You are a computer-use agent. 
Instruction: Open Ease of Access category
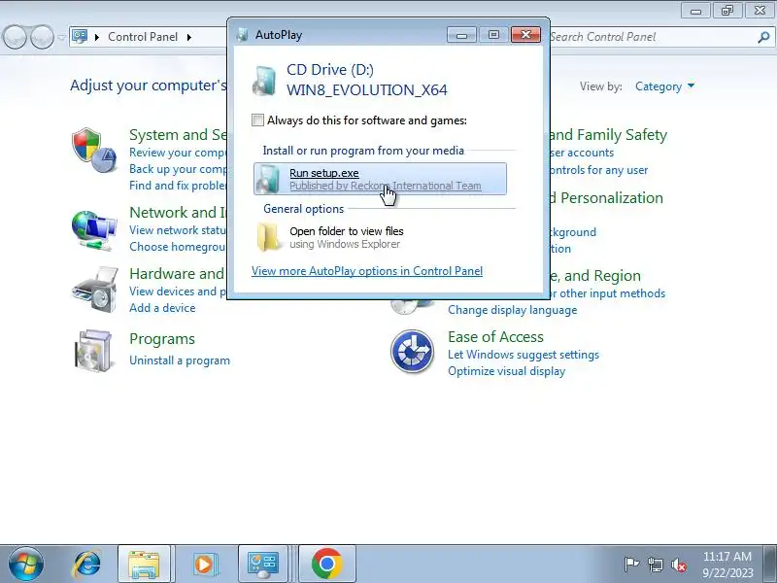pos(495,337)
